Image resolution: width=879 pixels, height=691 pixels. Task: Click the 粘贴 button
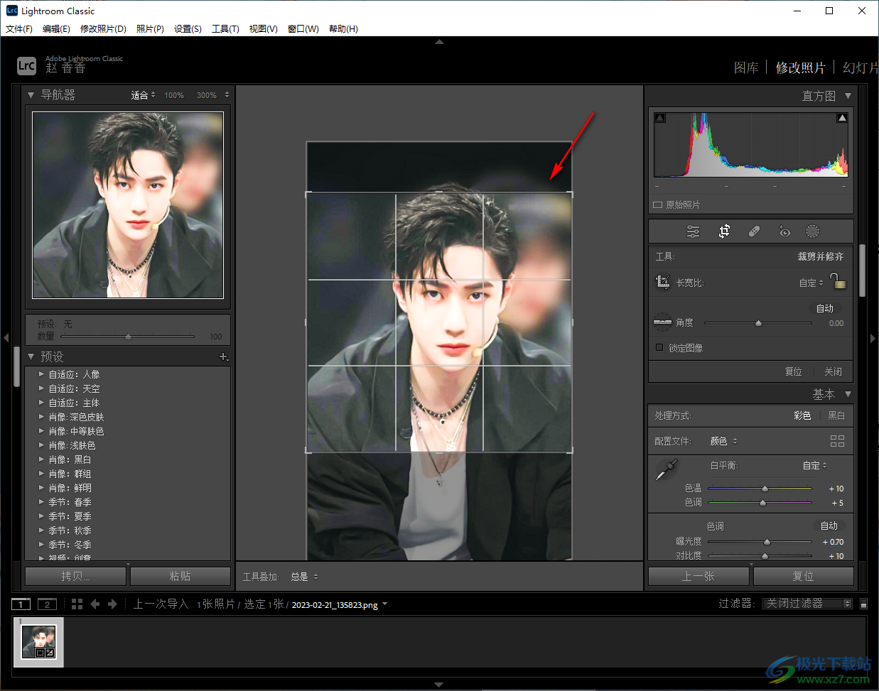(x=180, y=576)
